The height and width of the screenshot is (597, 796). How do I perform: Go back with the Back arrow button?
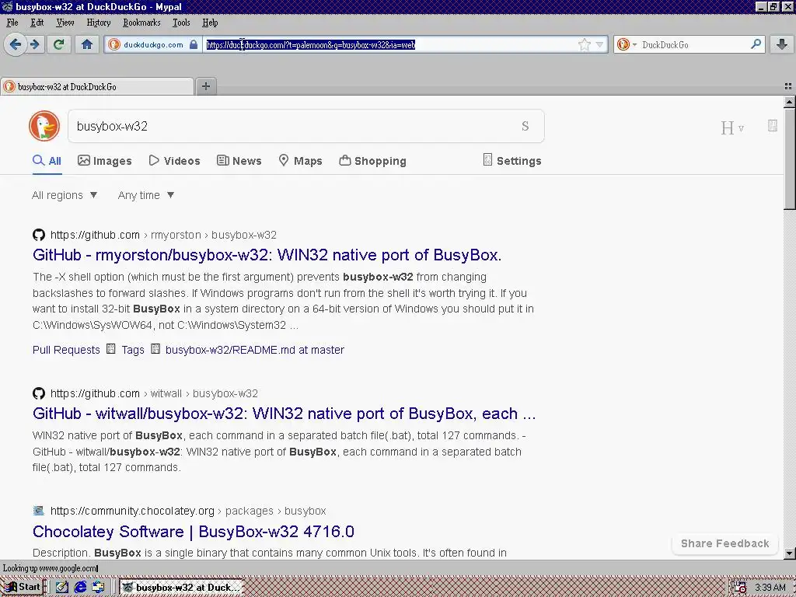point(16,44)
